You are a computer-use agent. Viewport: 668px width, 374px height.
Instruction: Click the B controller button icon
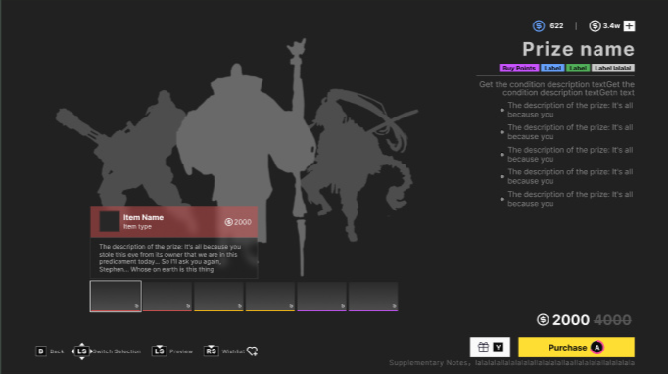pyautogui.click(x=41, y=351)
